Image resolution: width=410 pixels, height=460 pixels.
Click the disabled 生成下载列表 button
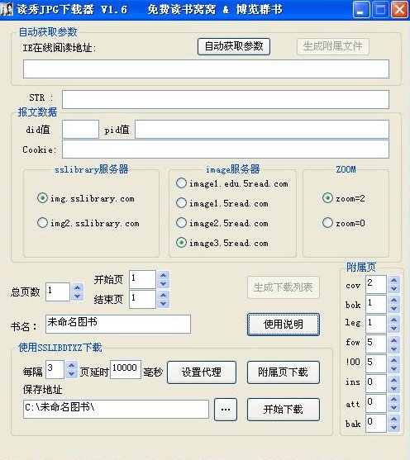coord(284,287)
